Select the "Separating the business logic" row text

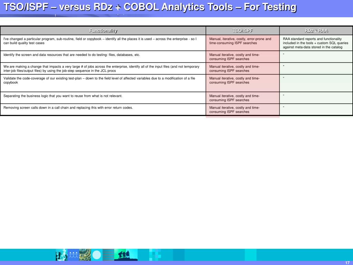pyautogui.click(x=63, y=96)
